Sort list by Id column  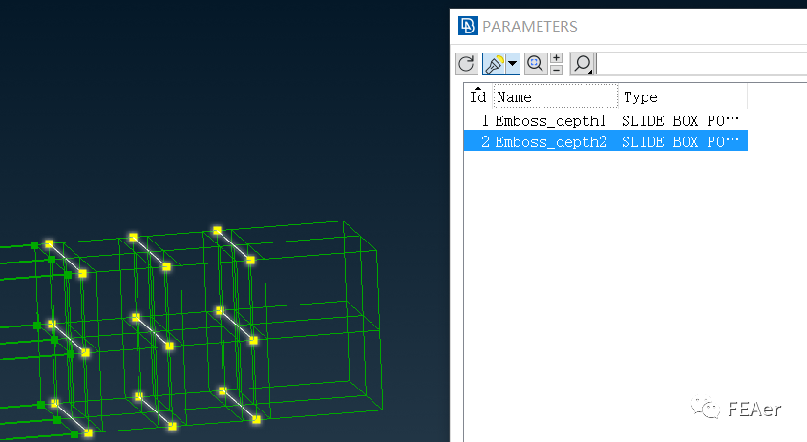[x=478, y=96]
